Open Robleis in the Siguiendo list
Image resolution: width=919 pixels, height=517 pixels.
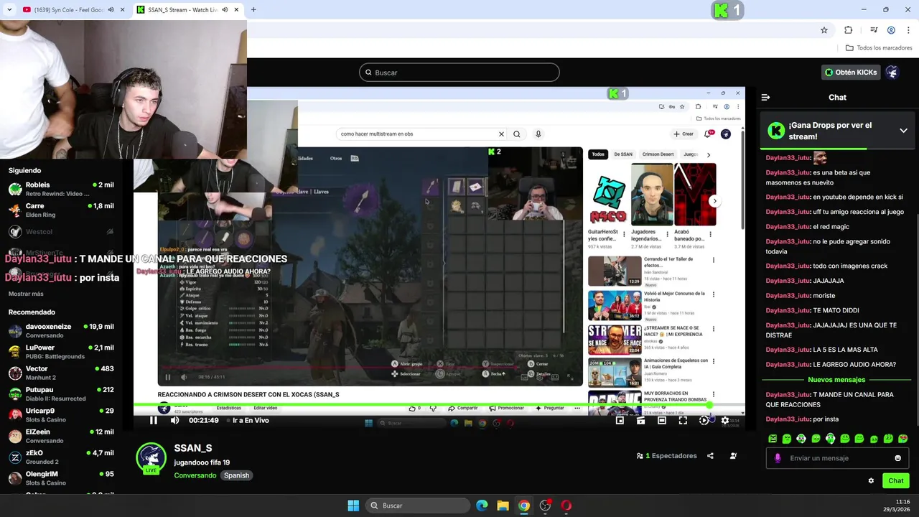pyautogui.click(x=61, y=189)
